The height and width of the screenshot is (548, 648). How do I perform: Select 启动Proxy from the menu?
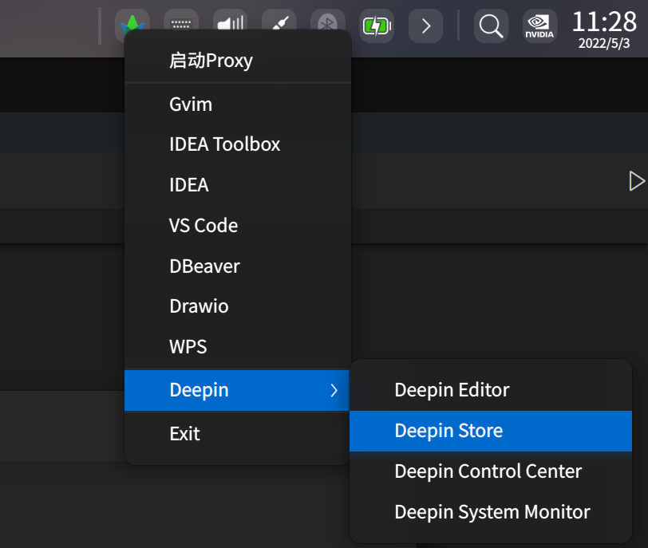(x=211, y=61)
